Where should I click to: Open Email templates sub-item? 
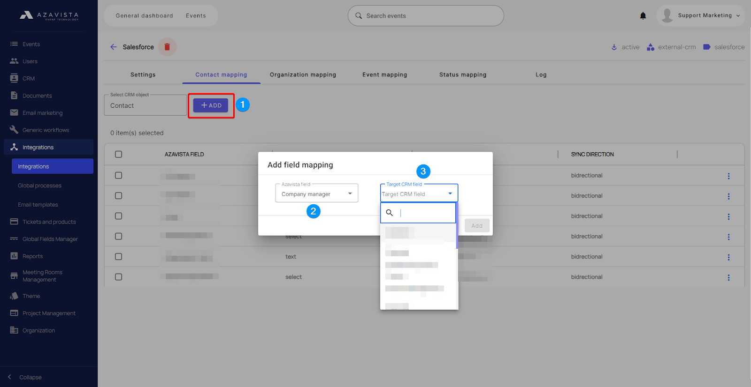point(38,205)
